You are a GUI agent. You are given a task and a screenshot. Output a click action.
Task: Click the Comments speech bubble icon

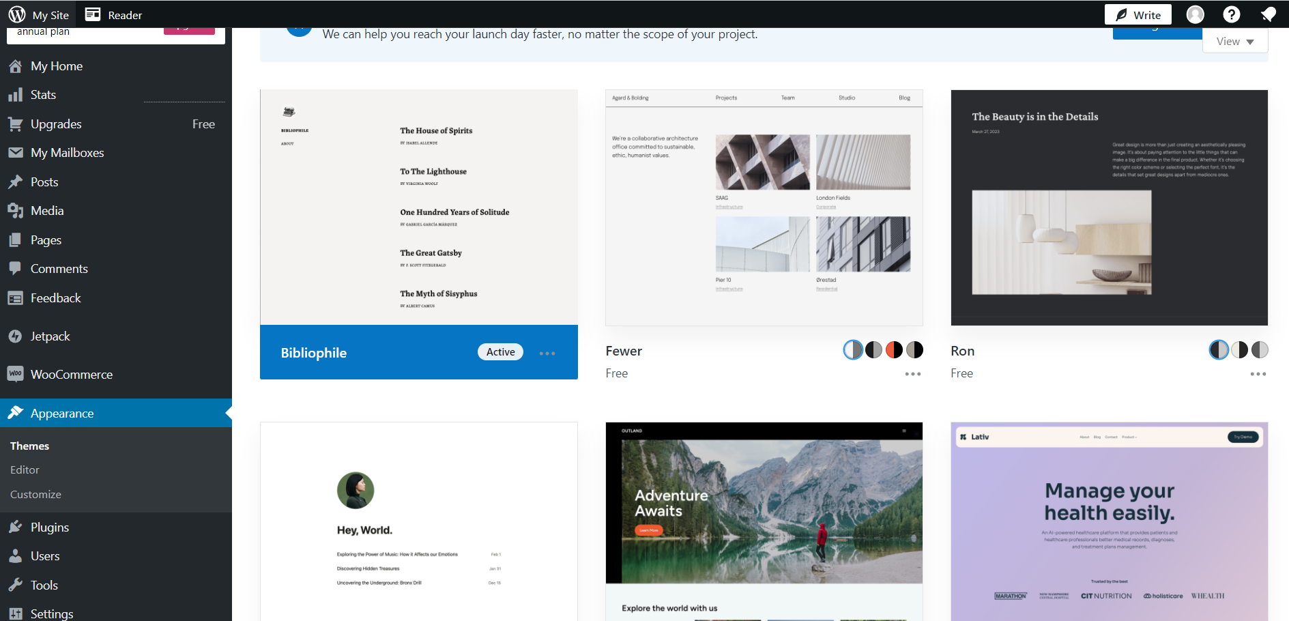15,269
